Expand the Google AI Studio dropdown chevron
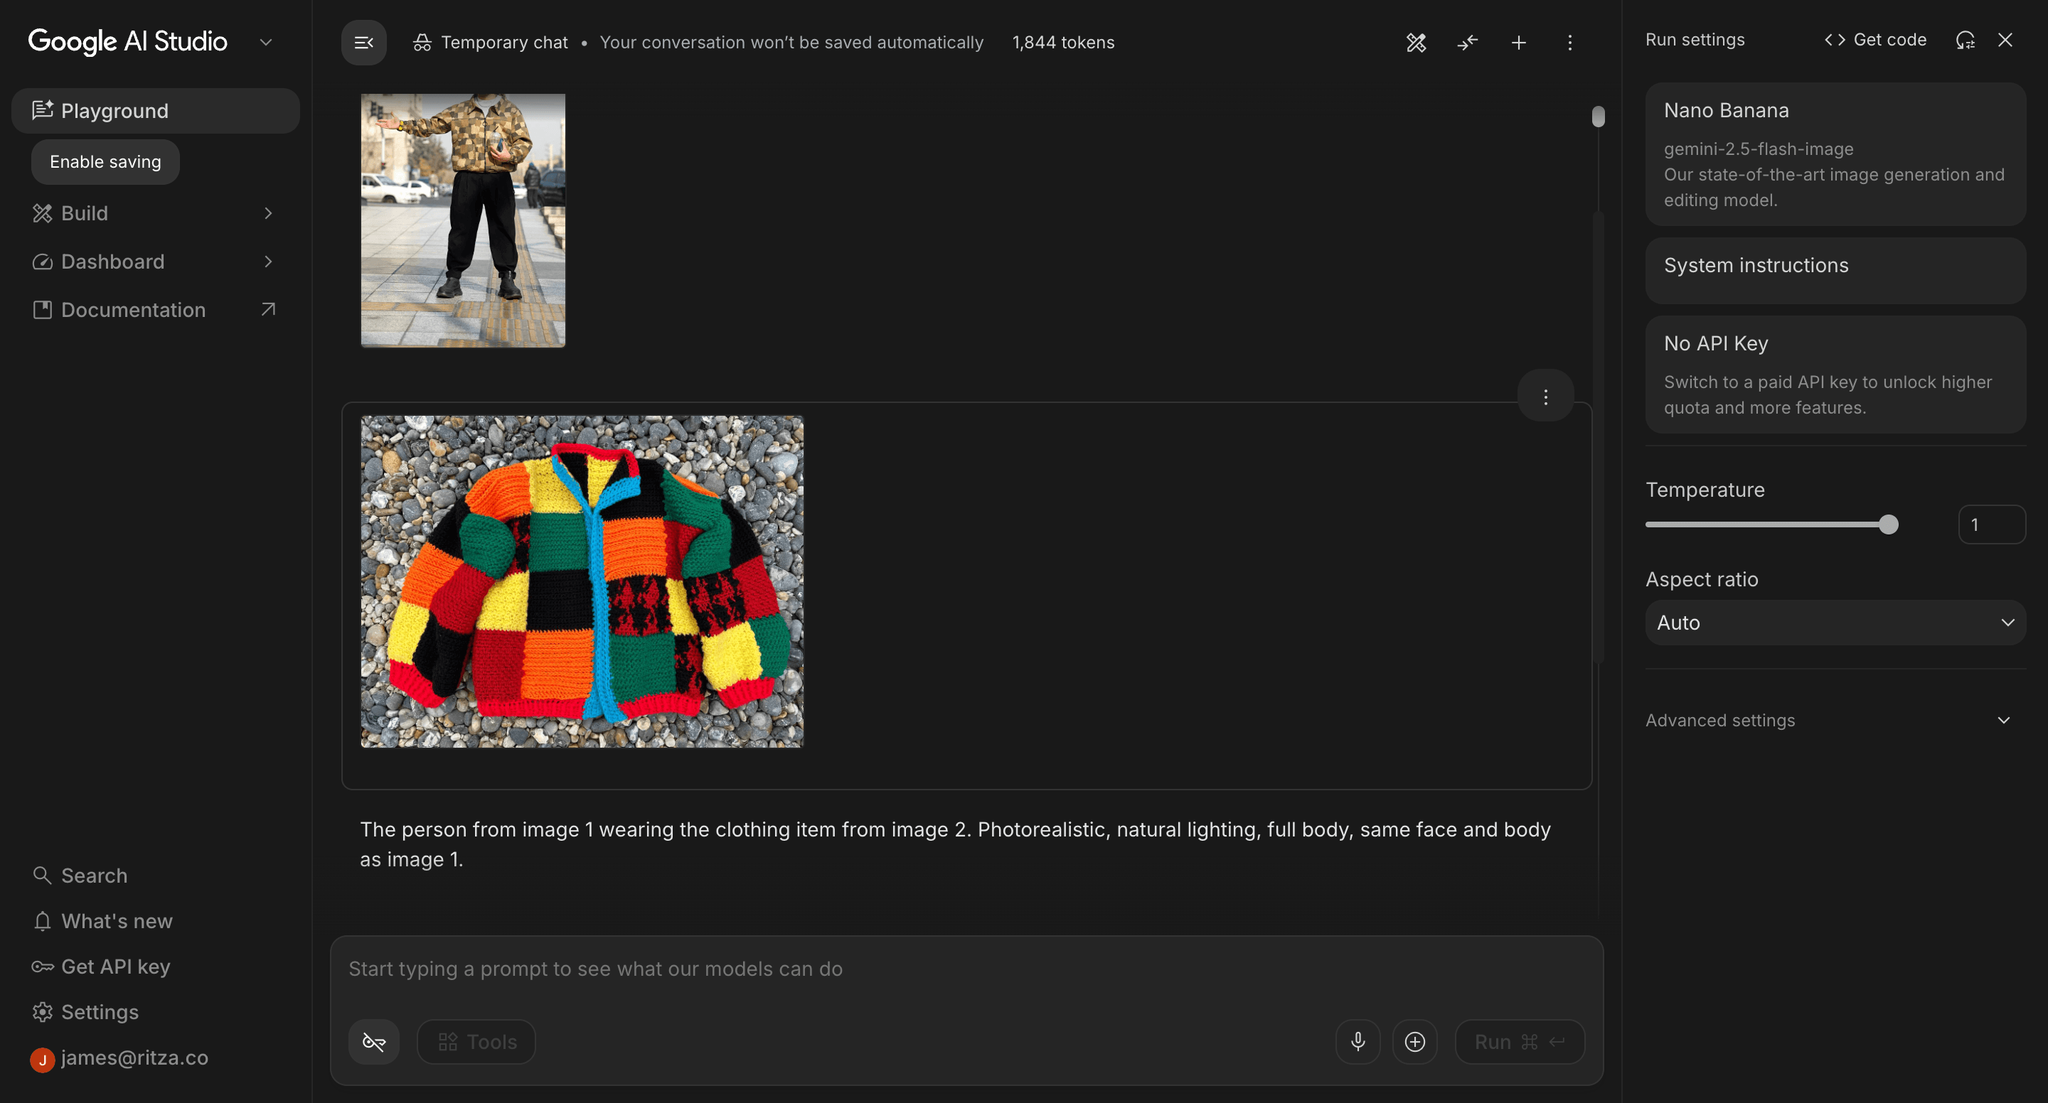Screen dimensions: 2048x1103 tap(267, 42)
